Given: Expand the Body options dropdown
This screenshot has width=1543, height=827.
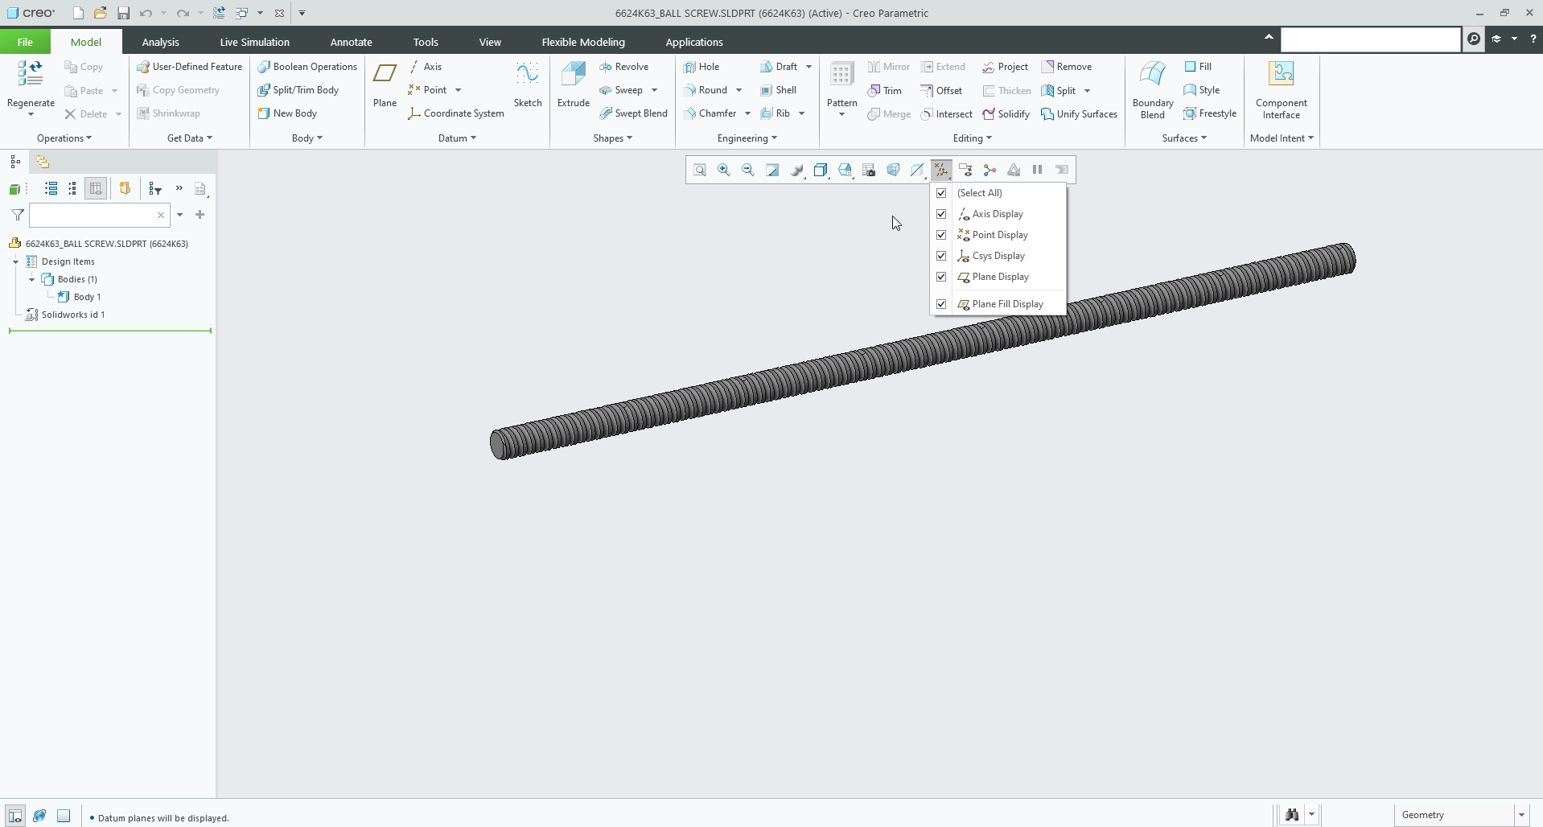Looking at the screenshot, I should point(319,138).
